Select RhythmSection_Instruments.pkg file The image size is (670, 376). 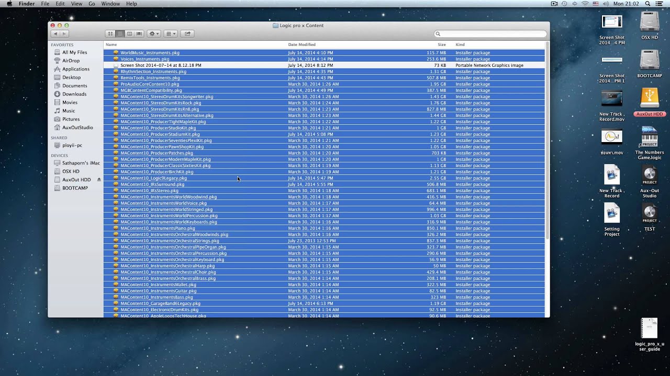(x=324, y=72)
